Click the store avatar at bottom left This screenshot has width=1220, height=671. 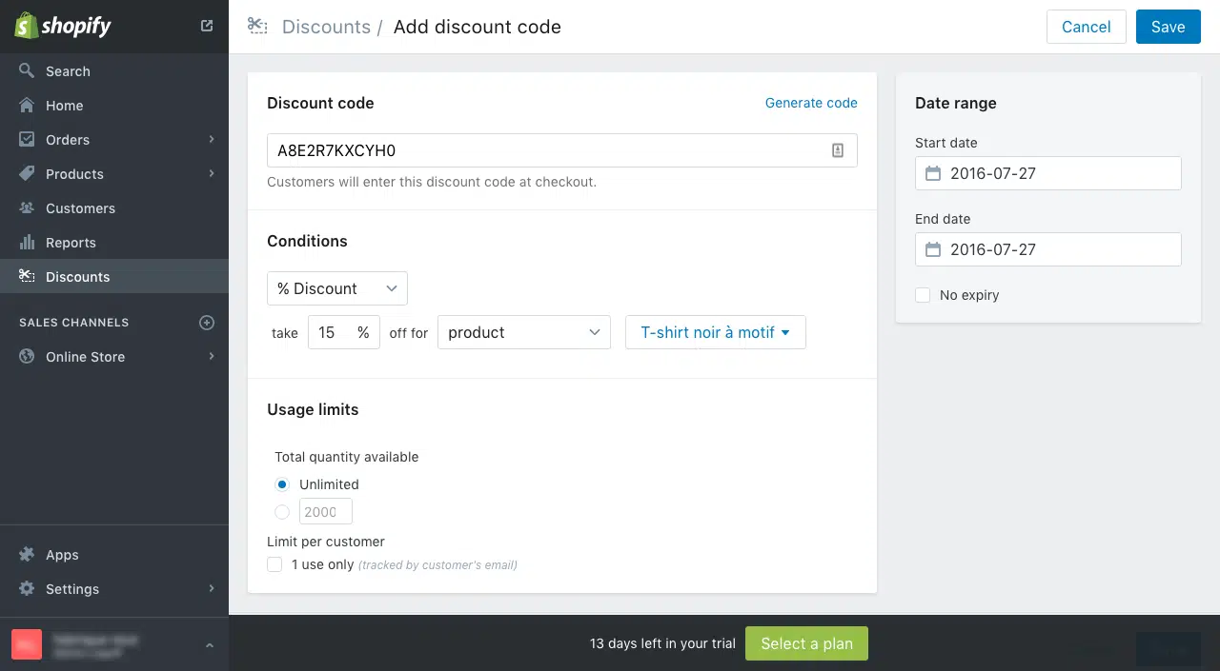pyautogui.click(x=27, y=644)
